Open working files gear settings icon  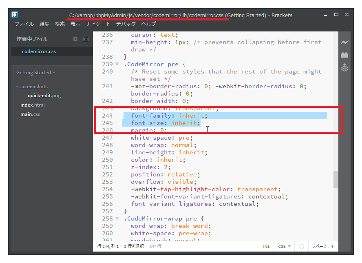pos(75,39)
